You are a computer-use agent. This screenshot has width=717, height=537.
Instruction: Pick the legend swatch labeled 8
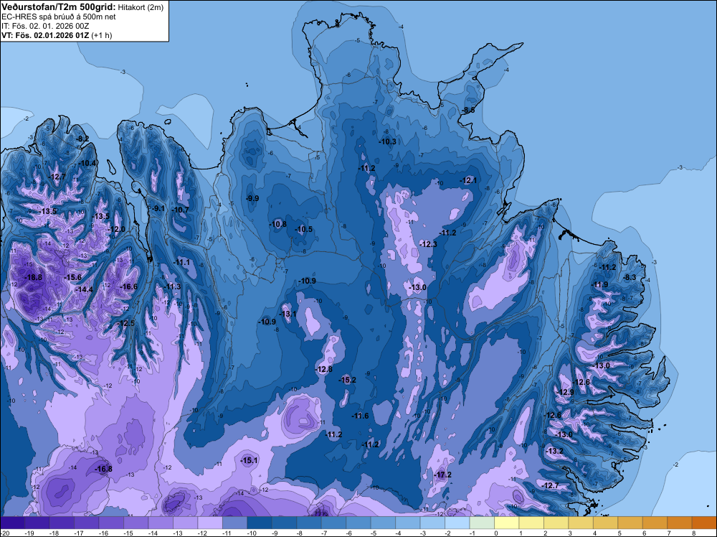point(704,523)
